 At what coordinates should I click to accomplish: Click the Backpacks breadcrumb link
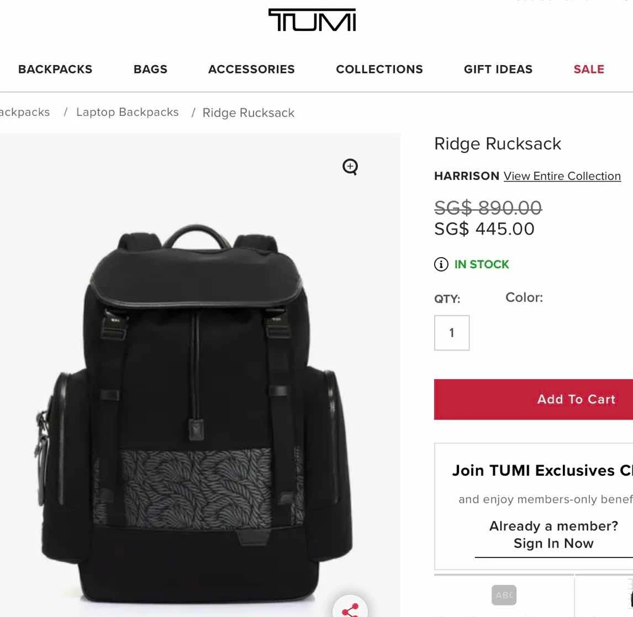[x=25, y=112]
